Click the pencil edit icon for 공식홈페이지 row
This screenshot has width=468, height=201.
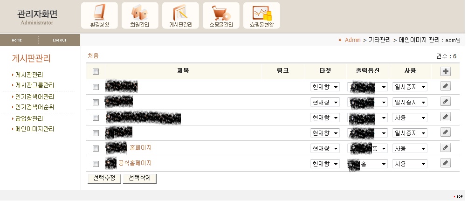pos(446,163)
